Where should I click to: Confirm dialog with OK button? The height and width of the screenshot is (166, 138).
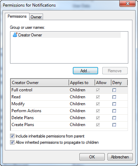[x=92, y=157]
